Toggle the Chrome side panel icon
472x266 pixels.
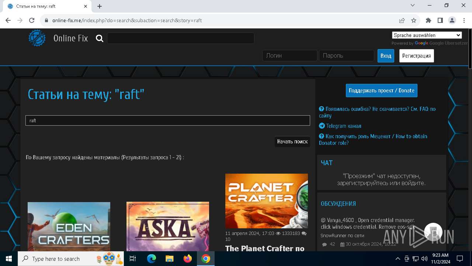[x=440, y=20]
